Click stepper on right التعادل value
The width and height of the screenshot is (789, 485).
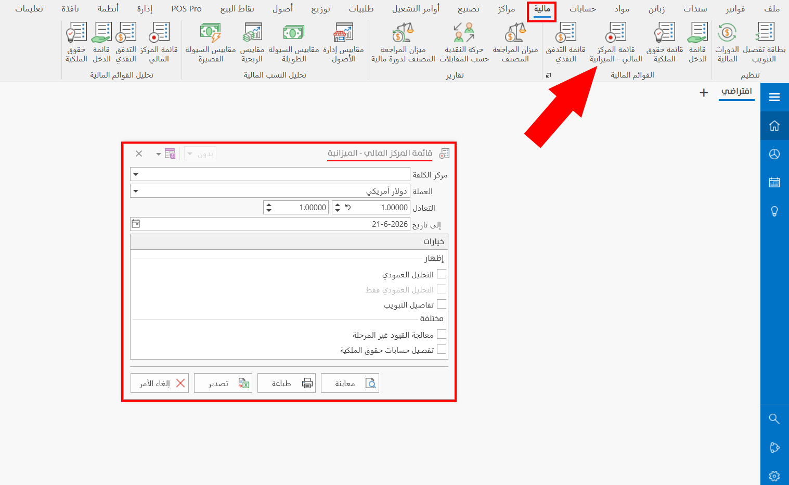point(338,207)
